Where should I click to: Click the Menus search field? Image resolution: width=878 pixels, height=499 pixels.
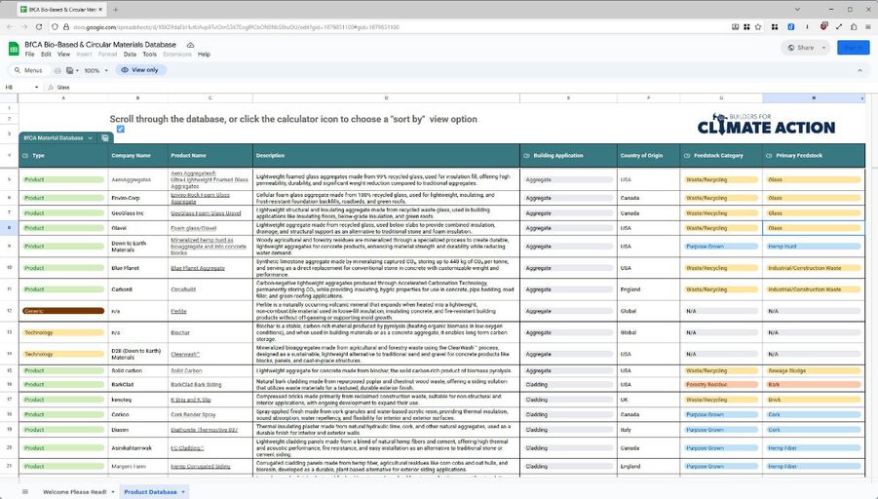point(32,70)
